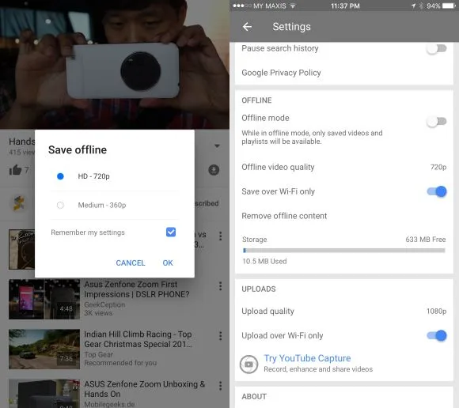Tap the clock 11:37 PM in status bar
The height and width of the screenshot is (408, 459).
345,6
